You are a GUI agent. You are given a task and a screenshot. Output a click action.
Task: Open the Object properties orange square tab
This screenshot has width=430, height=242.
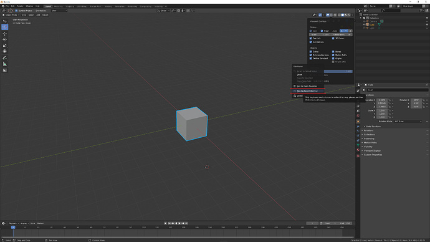358,122
